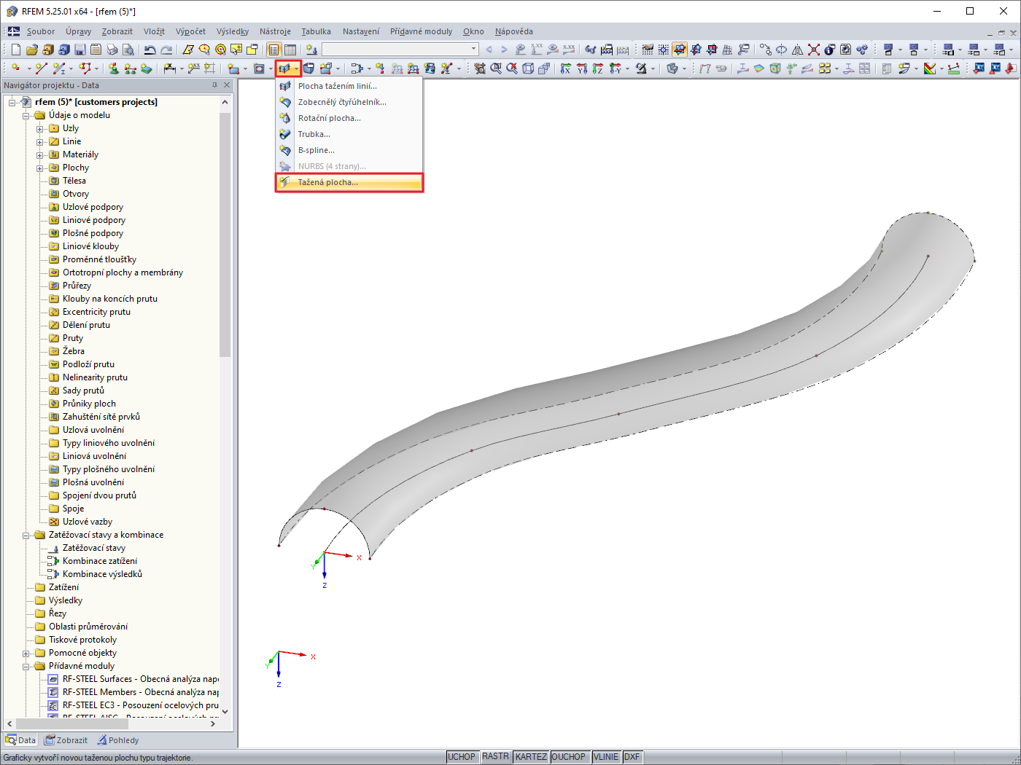Click the new solid icon
This screenshot has width=1021, height=765.
(308, 68)
